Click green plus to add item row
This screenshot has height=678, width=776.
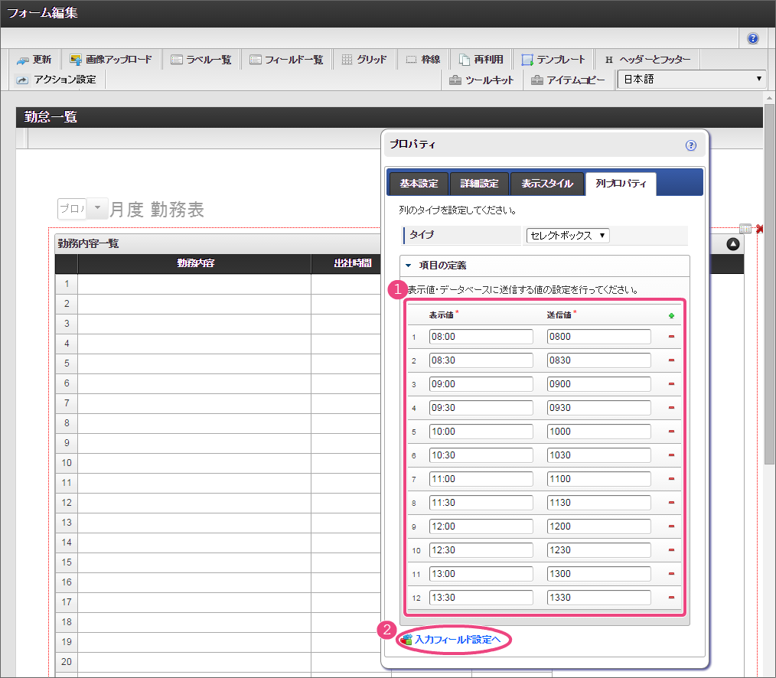coord(671,315)
